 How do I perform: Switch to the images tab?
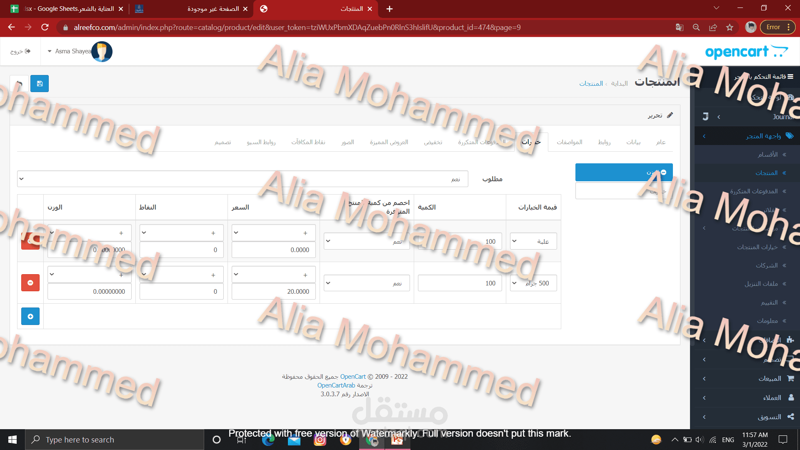(x=347, y=142)
